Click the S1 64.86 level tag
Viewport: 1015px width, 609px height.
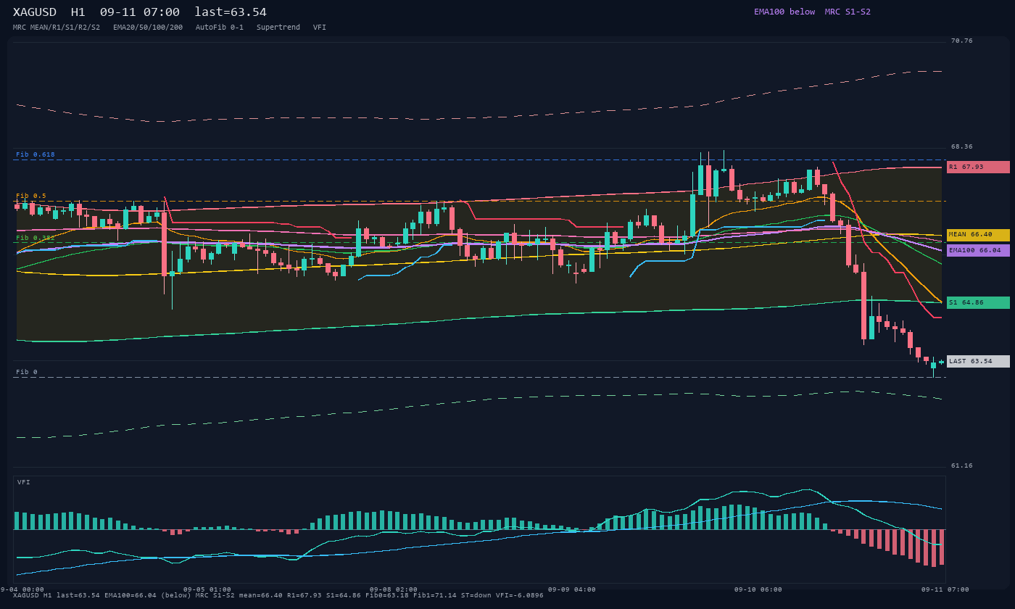[978, 302]
